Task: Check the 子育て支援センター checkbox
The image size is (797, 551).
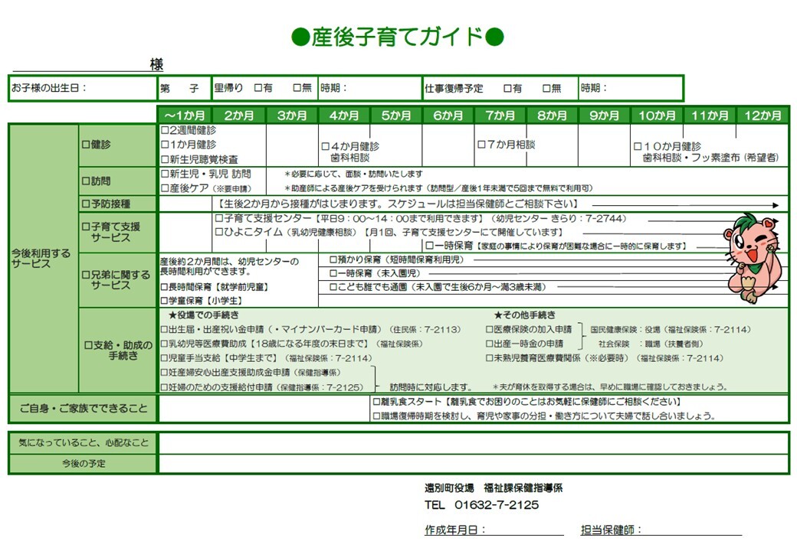Action: point(218,217)
